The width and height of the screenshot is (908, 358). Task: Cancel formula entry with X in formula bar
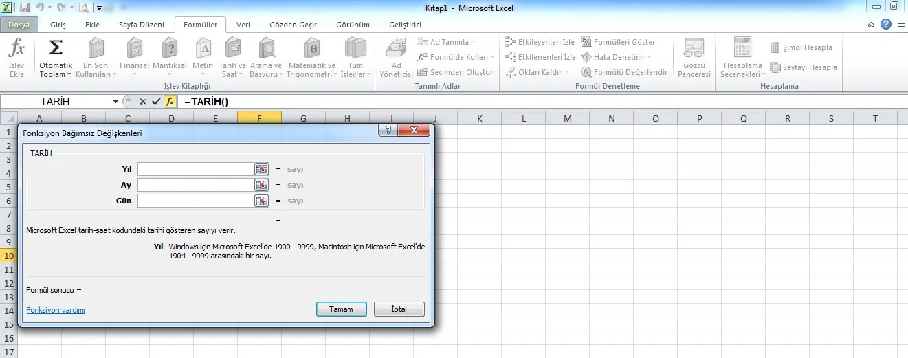coord(142,102)
